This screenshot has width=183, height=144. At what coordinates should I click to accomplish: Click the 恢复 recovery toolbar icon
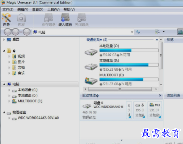pyautogui.click(x=21, y=20)
